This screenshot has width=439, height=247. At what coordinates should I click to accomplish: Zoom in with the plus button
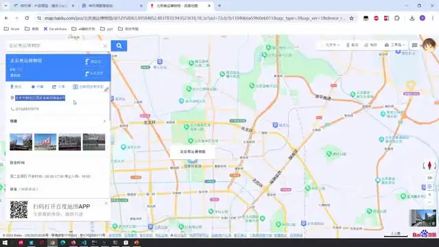(x=429, y=194)
